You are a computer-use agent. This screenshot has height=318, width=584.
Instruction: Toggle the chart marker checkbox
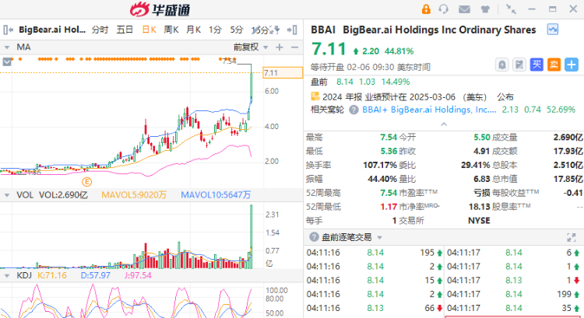[x=7, y=61]
